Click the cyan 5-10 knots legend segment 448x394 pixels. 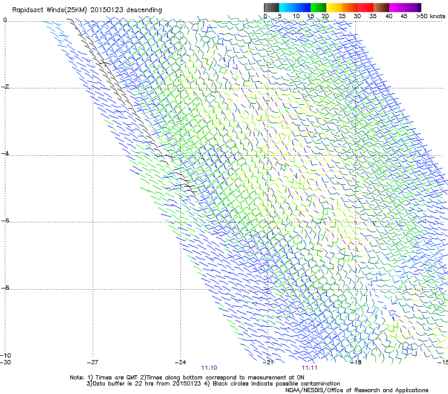[x=287, y=7]
